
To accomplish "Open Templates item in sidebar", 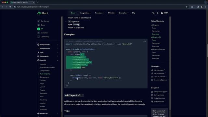I will 44,93.
